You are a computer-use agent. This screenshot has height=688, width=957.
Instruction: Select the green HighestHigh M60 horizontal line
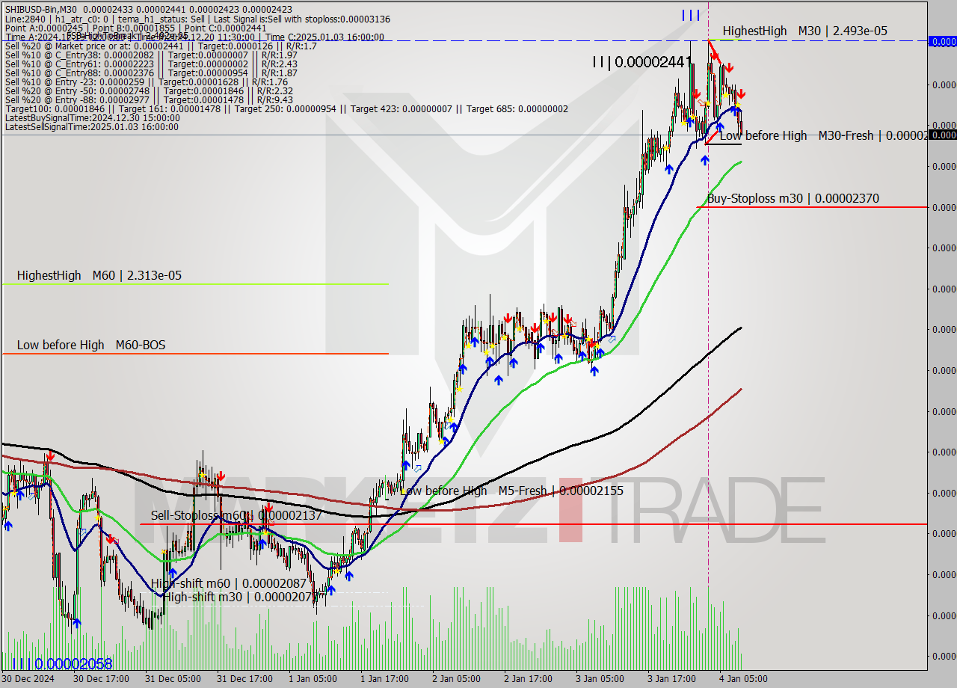(196, 284)
